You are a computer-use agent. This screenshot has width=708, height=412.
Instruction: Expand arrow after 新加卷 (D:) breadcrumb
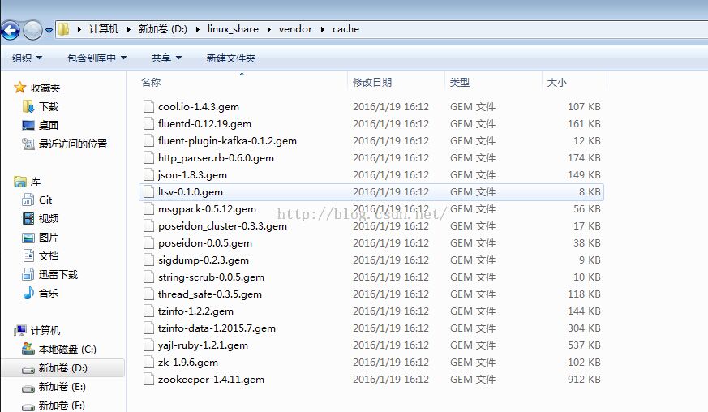pyautogui.click(x=198, y=29)
